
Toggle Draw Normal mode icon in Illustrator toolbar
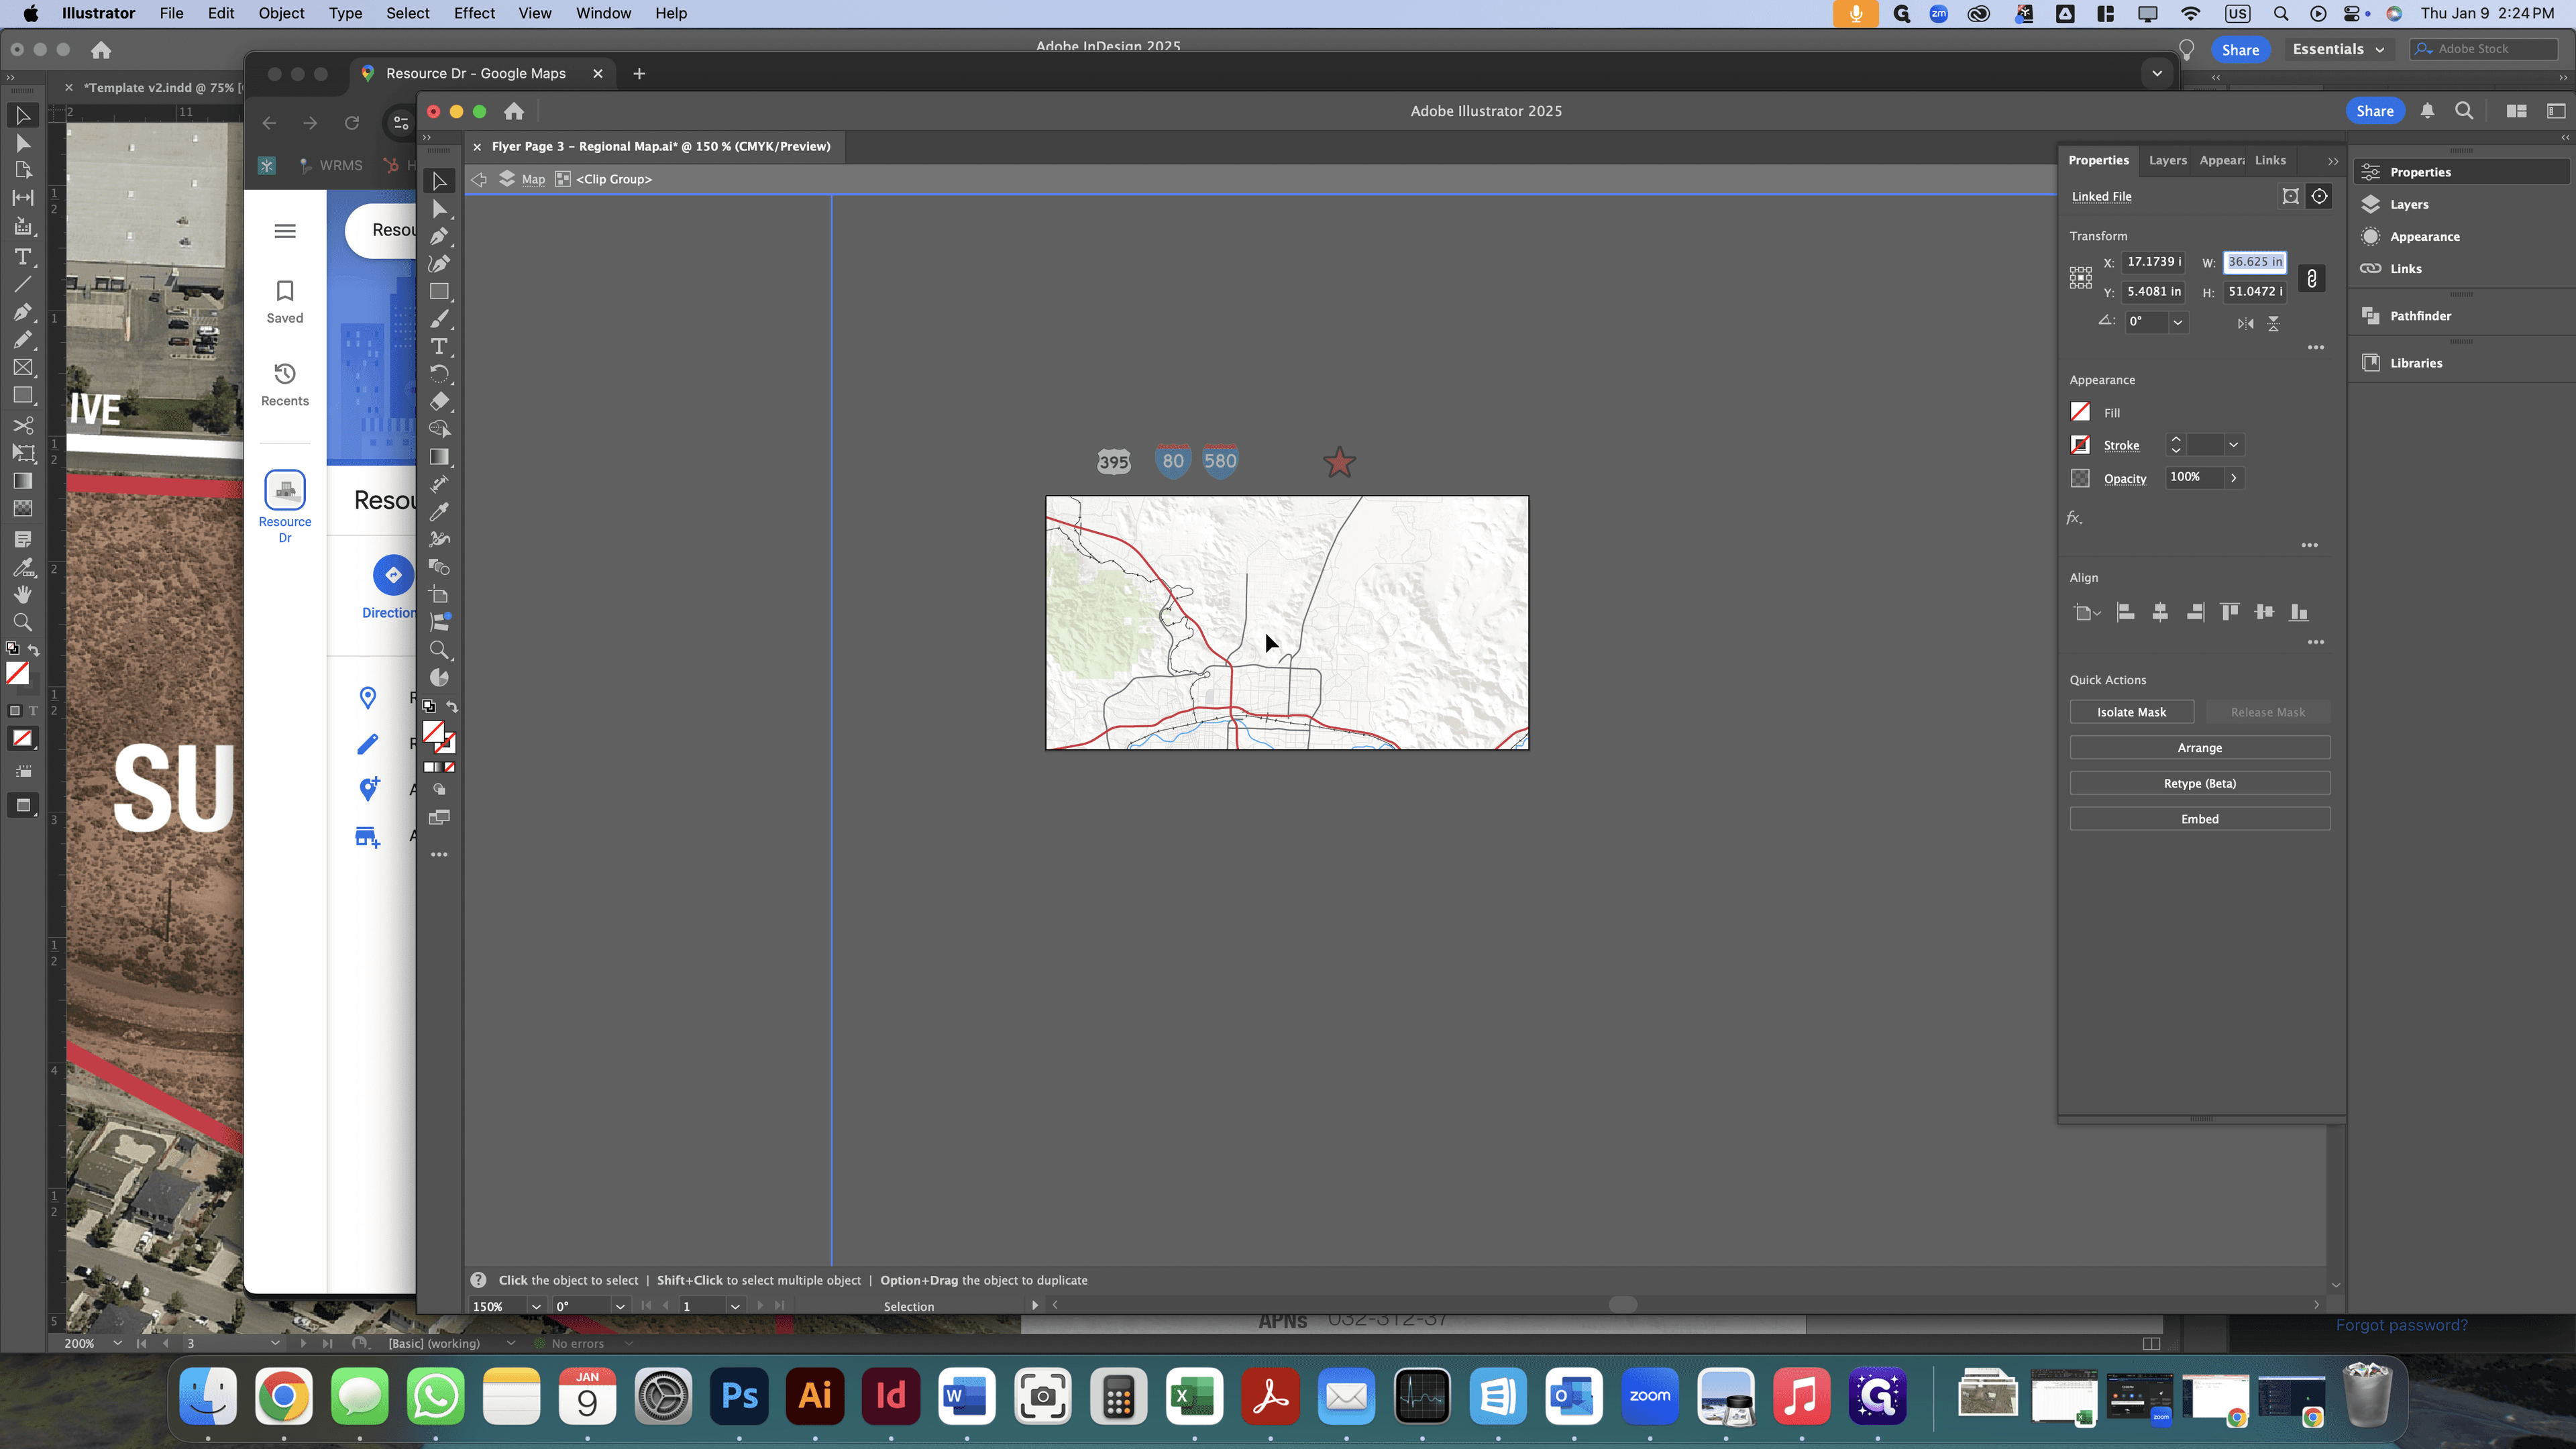pyautogui.click(x=439, y=790)
